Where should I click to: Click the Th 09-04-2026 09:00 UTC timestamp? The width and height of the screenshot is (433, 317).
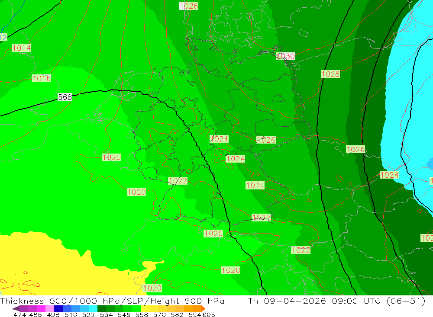pos(315,301)
